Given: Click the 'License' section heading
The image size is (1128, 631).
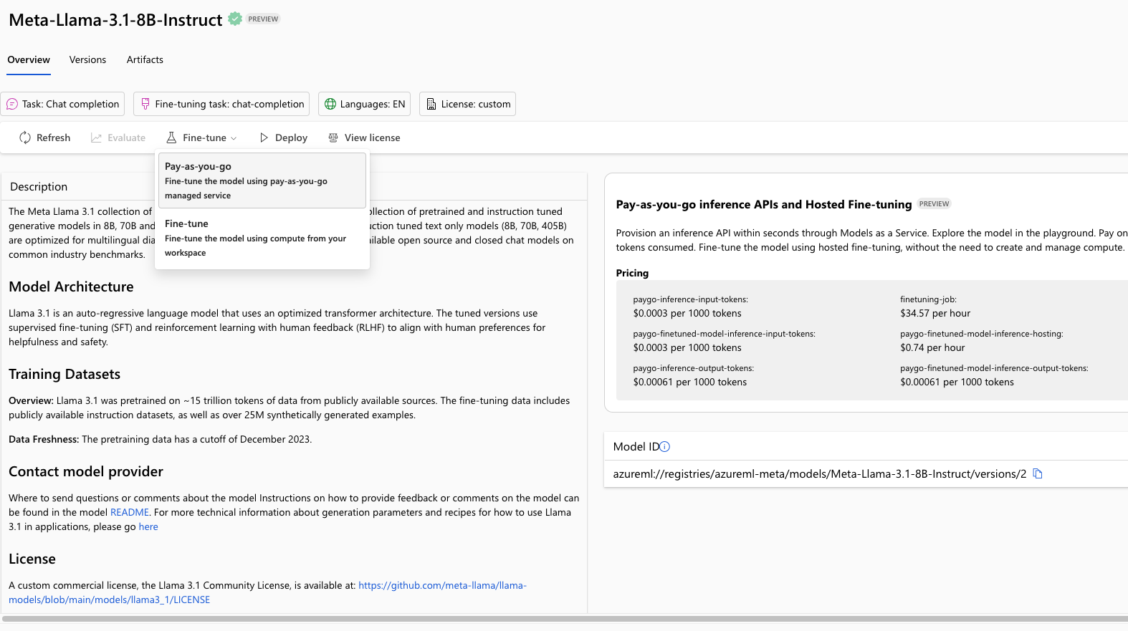Looking at the screenshot, I should (32, 559).
